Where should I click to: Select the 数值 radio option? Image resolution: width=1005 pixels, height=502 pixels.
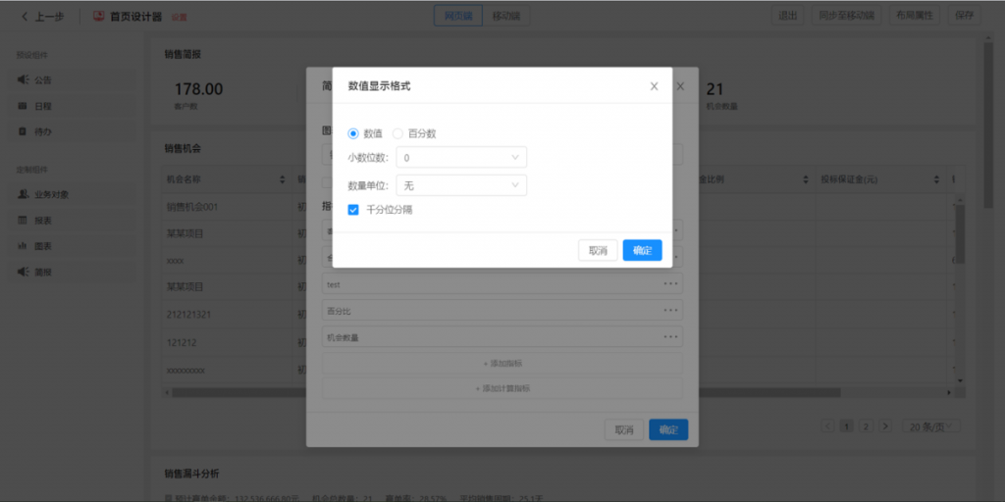pyautogui.click(x=353, y=133)
